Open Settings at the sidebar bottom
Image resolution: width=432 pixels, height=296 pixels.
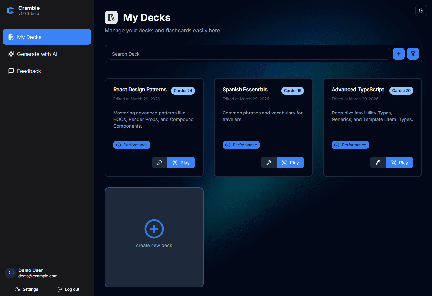click(x=27, y=289)
